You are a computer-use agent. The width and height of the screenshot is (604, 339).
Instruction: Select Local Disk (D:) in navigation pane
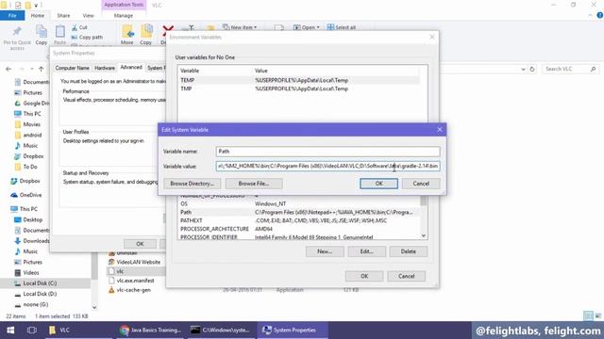pos(36,294)
